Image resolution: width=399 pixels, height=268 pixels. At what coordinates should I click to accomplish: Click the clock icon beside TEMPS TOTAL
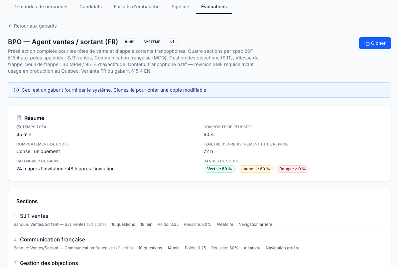(x=18, y=127)
